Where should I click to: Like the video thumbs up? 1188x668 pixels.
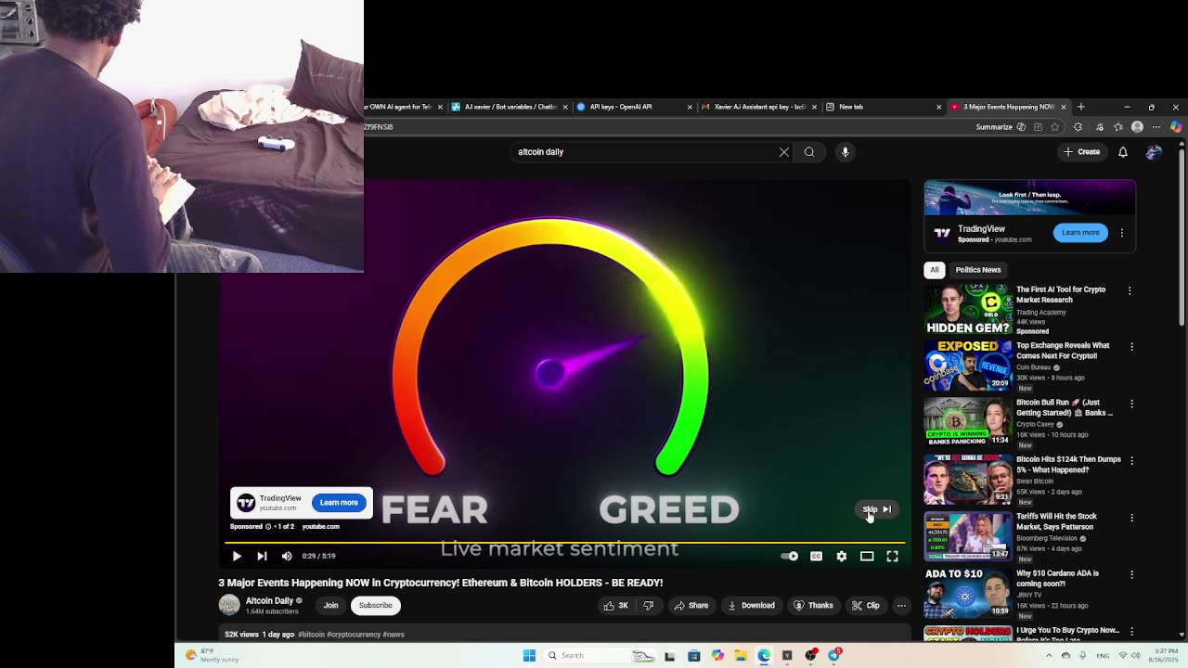click(x=616, y=606)
